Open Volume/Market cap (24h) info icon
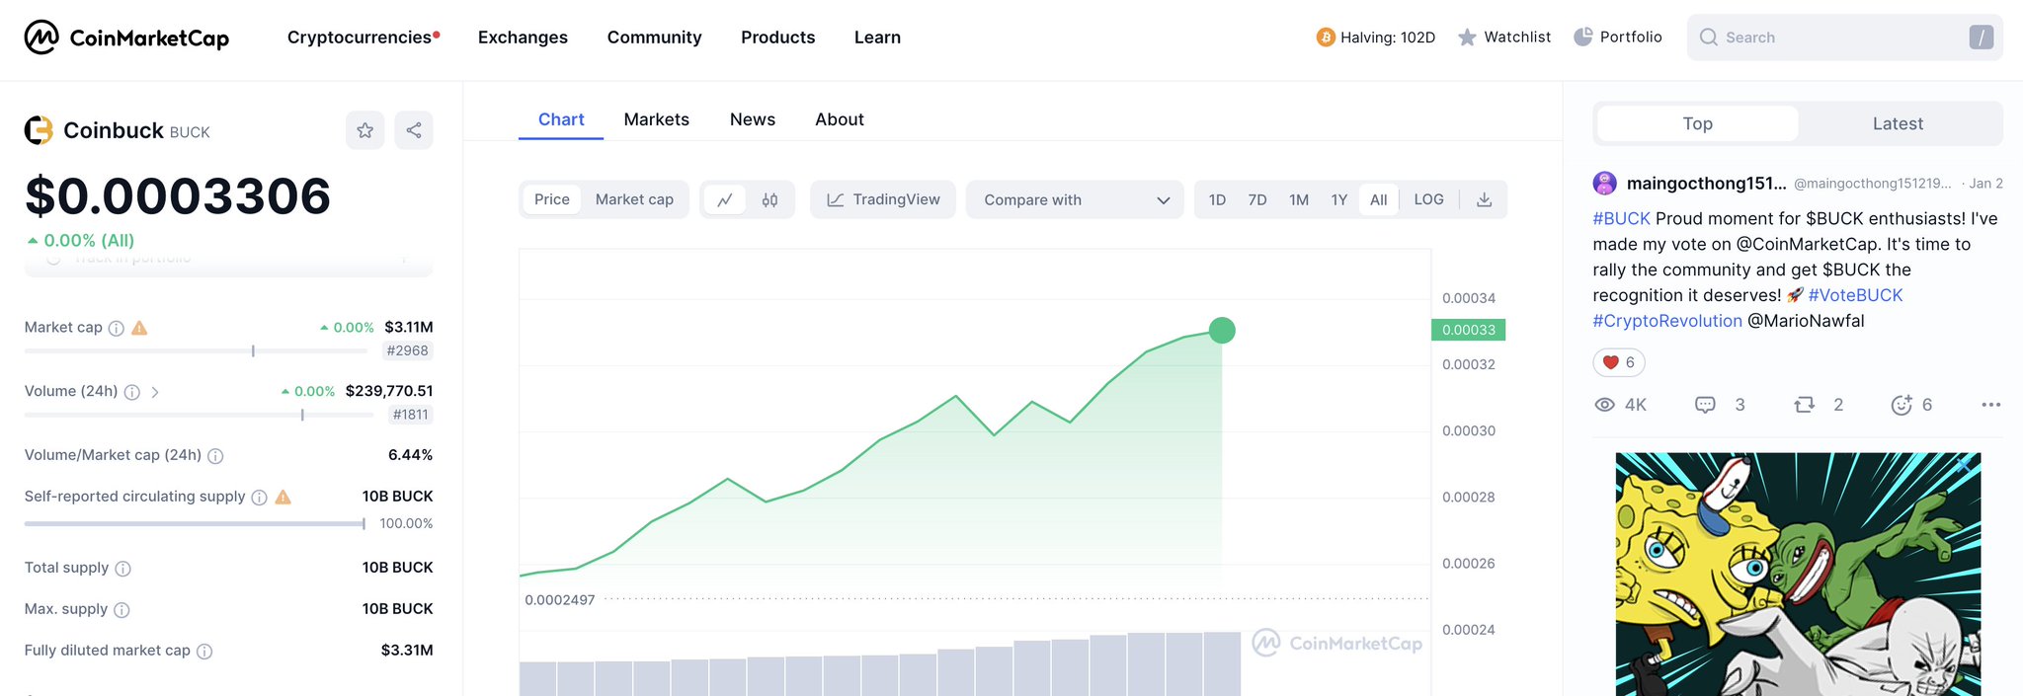The image size is (2023, 696). 215,456
